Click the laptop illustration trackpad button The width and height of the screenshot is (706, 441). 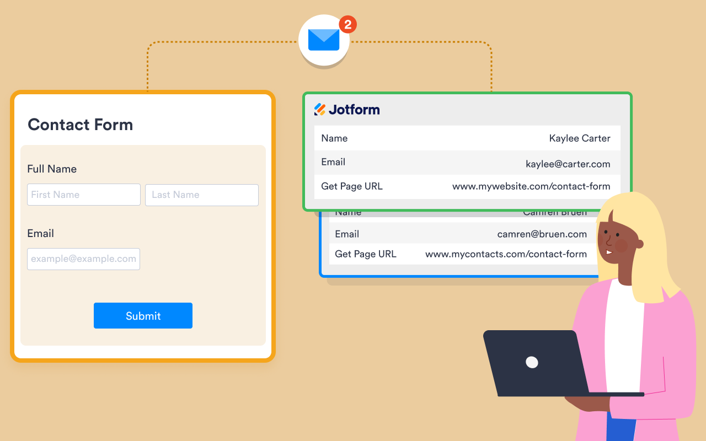(x=531, y=363)
